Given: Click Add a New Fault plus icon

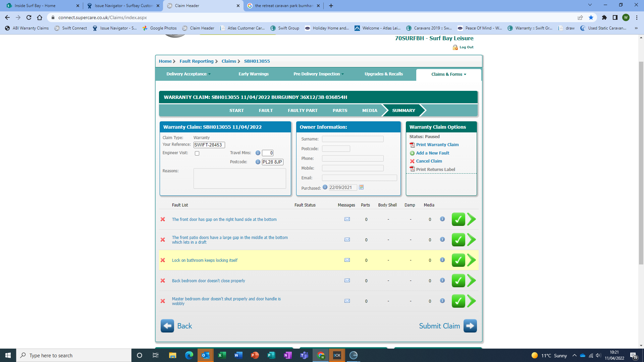Looking at the screenshot, I should tap(412, 153).
